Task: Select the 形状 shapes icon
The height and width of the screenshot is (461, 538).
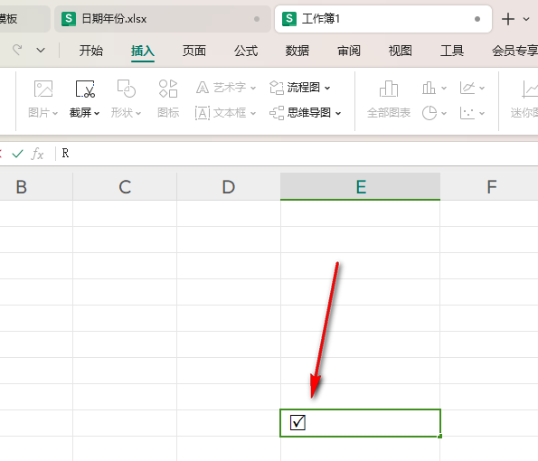Action: point(127,89)
